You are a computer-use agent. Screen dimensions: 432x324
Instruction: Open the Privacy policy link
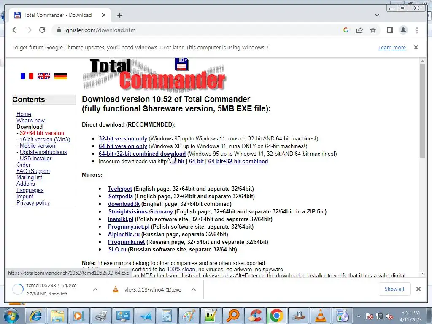point(33,203)
